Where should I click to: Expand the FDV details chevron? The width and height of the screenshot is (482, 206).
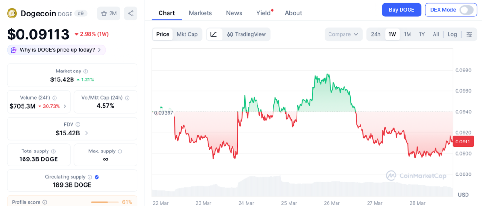tap(86, 133)
